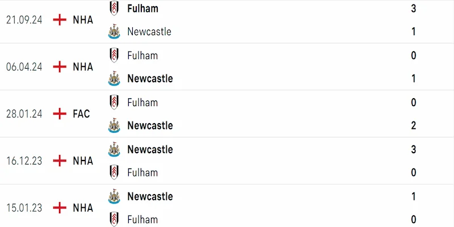The height and width of the screenshot is (227, 454).
Task: Click the 15.01.23 match date
Action: [25, 208]
